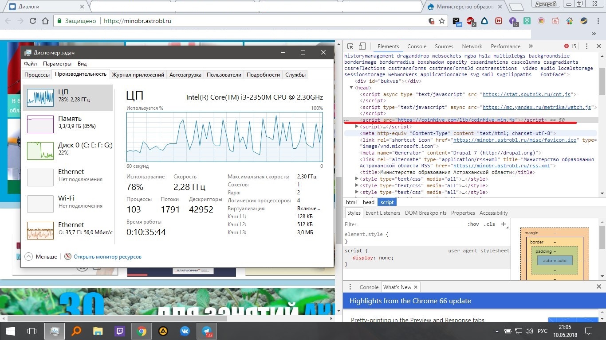606x340 pixels.
Task: Select the Память performance item in Task Manager
Action: pos(67,124)
